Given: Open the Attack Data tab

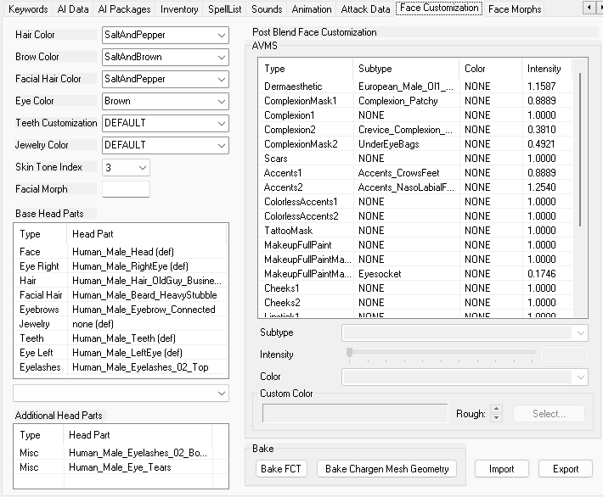Looking at the screenshot, I should [x=365, y=9].
